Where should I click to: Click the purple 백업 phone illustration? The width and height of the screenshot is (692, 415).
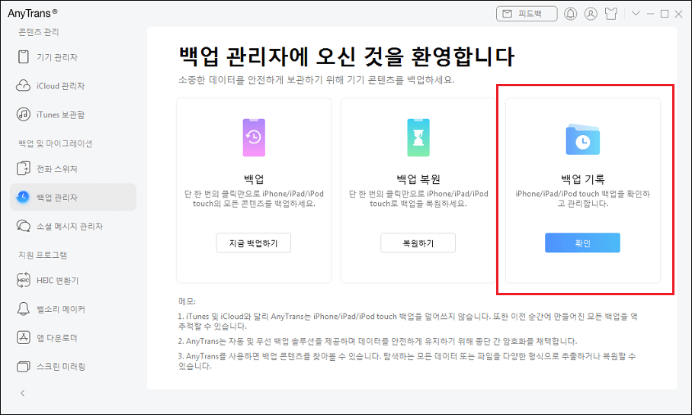(x=254, y=137)
